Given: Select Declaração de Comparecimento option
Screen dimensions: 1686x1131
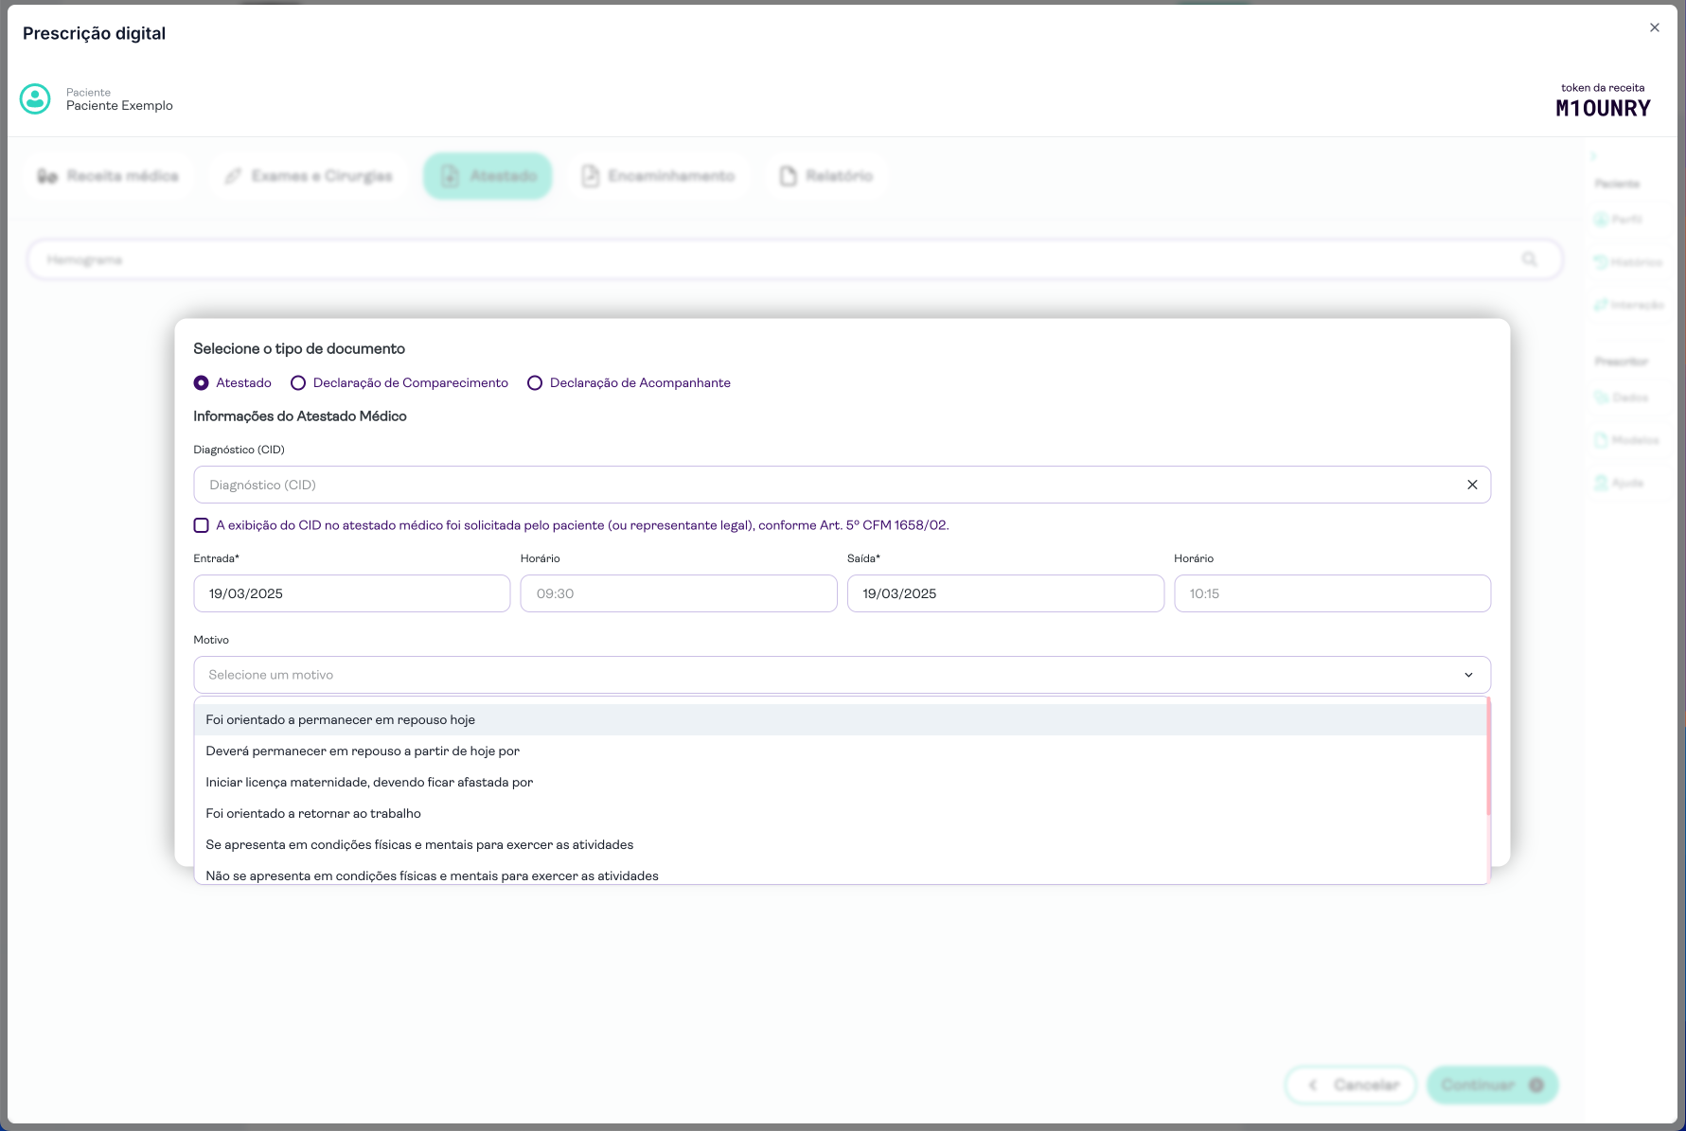Looking at the screenshot, I should pos(298,383).
